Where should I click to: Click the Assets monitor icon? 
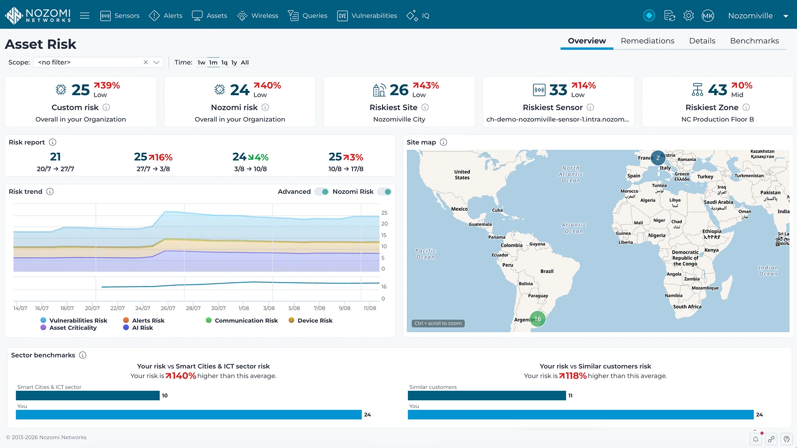pos(197,16)
